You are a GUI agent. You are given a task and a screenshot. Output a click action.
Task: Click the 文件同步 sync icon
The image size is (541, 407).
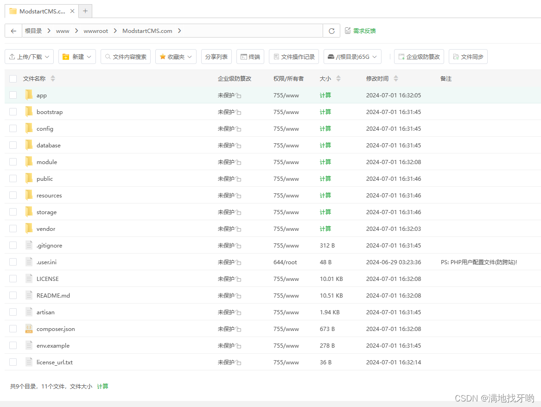point(468,56)
